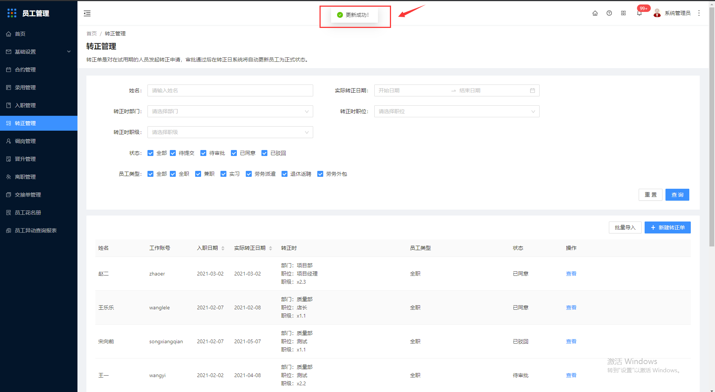Click the app grid logo icon
This screenshot has height=392, width=715.
(12, 13)
